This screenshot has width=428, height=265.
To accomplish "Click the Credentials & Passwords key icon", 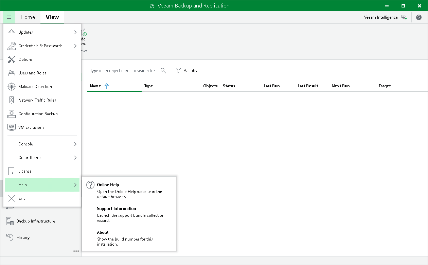I will 12,46.
